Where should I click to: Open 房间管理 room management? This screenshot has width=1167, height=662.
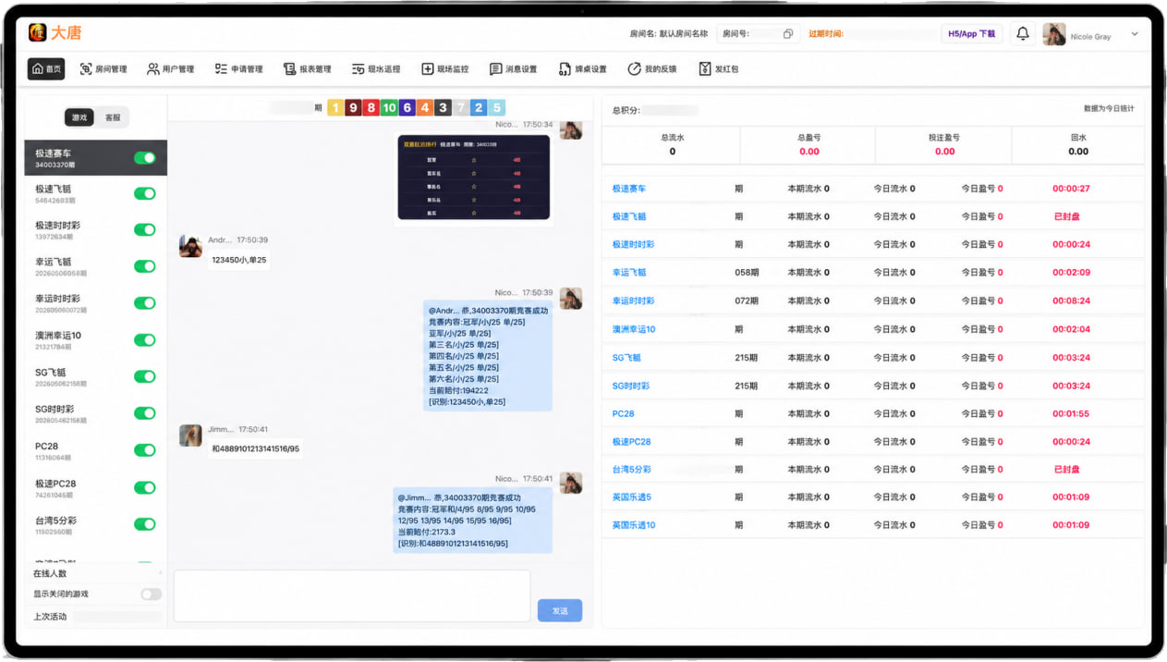click(x=103, y=69)
